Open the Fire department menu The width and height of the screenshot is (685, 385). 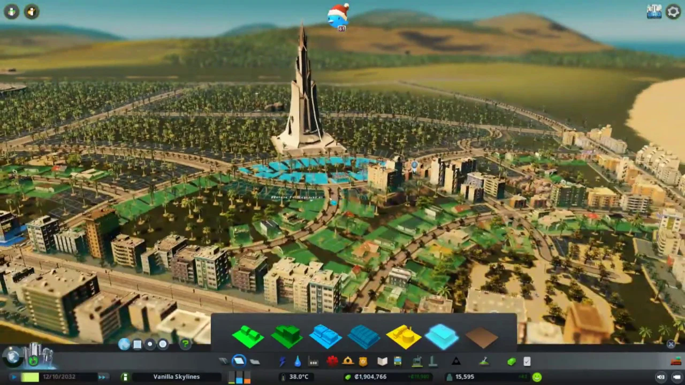coord(348,362)
